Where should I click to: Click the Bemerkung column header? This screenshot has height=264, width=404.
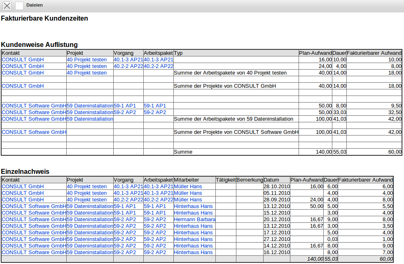click(250, 180)
